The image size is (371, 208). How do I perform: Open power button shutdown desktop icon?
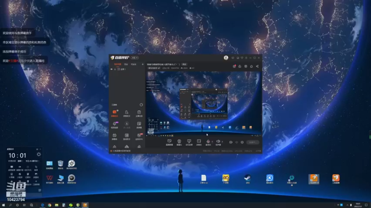[71, 165]
